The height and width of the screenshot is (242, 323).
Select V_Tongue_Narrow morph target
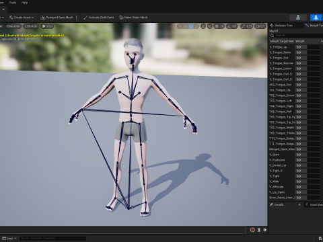point(281,63)
